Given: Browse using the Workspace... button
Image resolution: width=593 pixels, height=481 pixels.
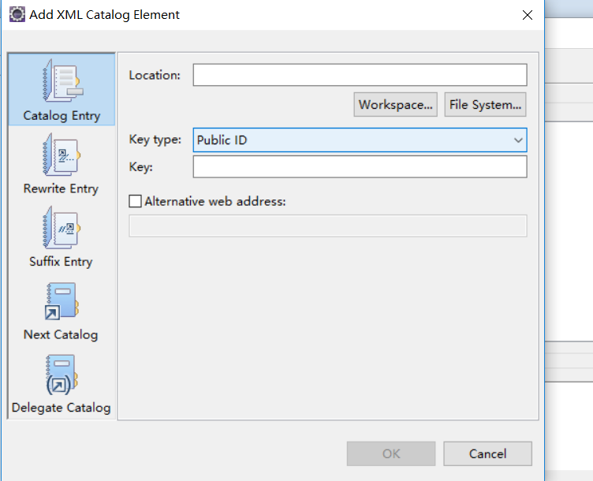Looking at the screenshot, I should [x=395, y=104].
